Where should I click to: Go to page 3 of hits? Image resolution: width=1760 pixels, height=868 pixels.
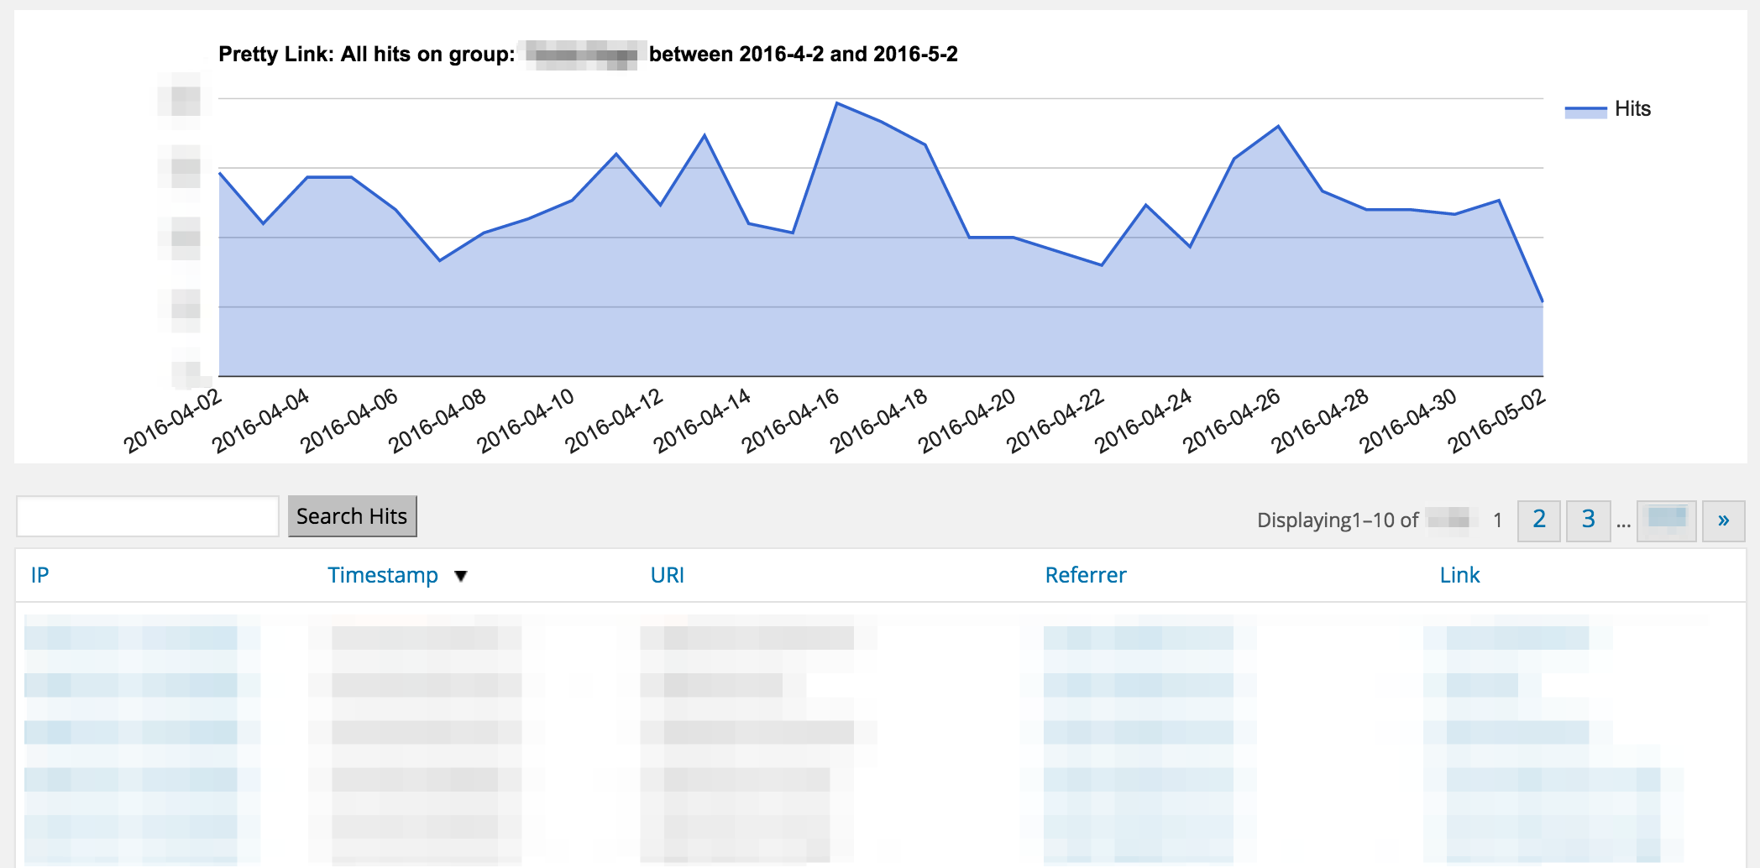(1588, 520)
